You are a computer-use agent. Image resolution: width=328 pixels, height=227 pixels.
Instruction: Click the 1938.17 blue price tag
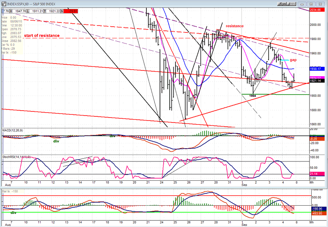click(x=318, y=69)
